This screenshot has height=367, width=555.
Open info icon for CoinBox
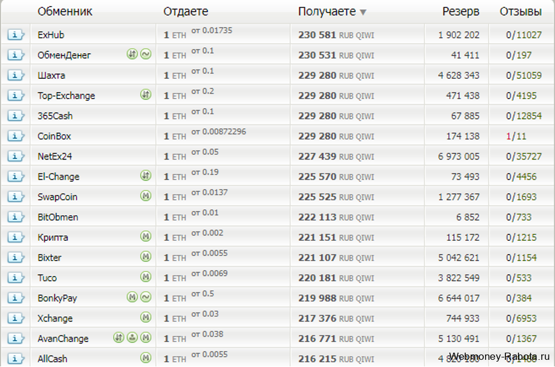[16, 136]
